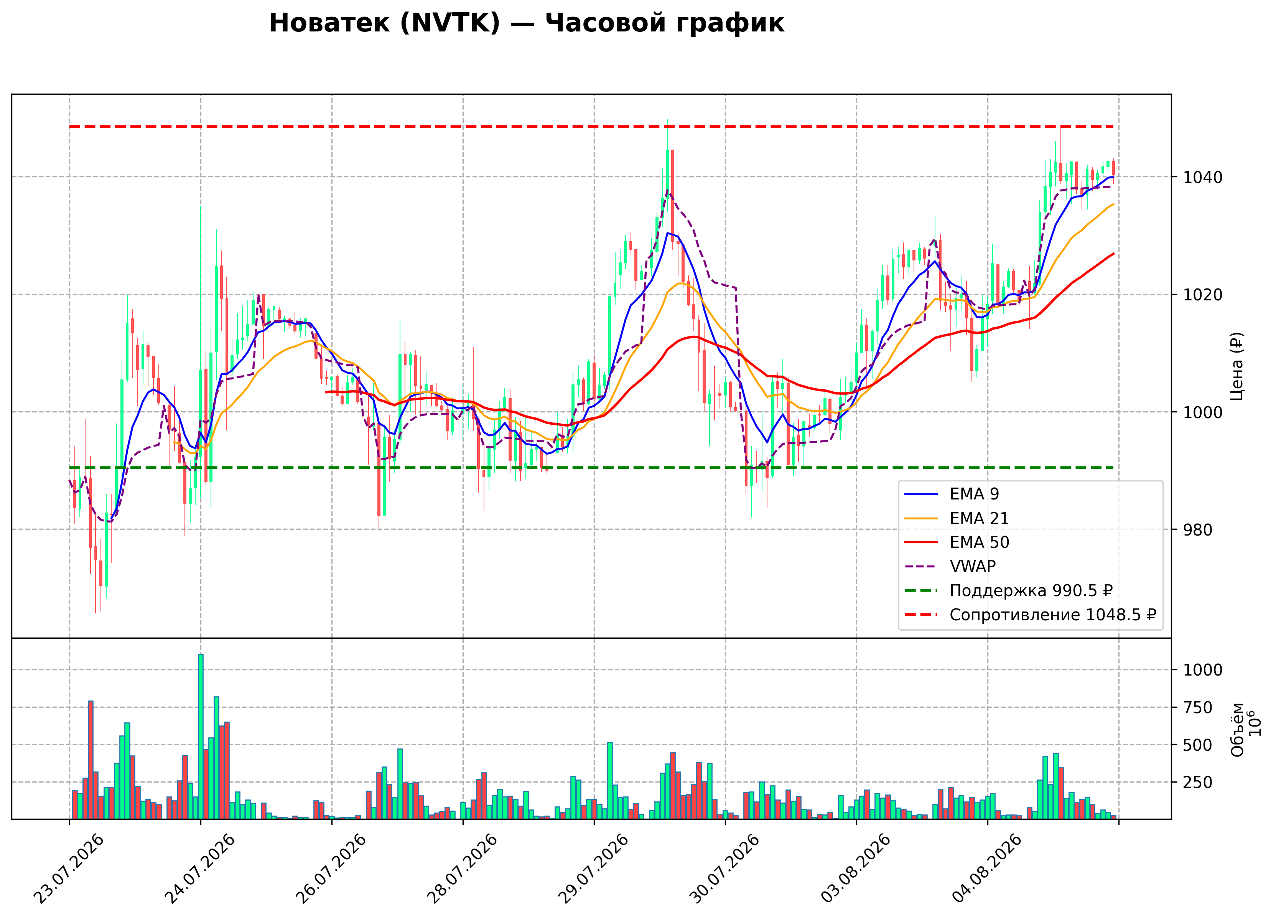This screenshot has height=918, width=1276.
Task: Select the "EMA 50" legend label
Action: tap(980, 542)
